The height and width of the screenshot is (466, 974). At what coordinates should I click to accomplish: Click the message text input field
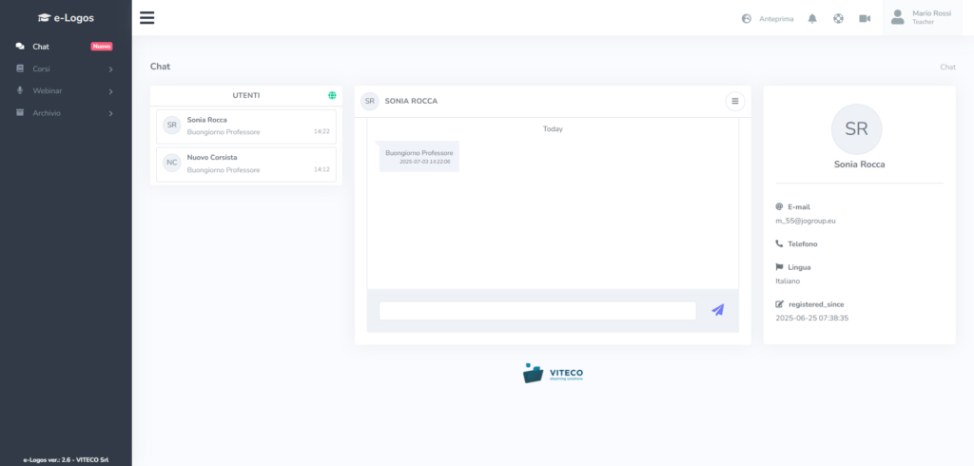(537, 311)
